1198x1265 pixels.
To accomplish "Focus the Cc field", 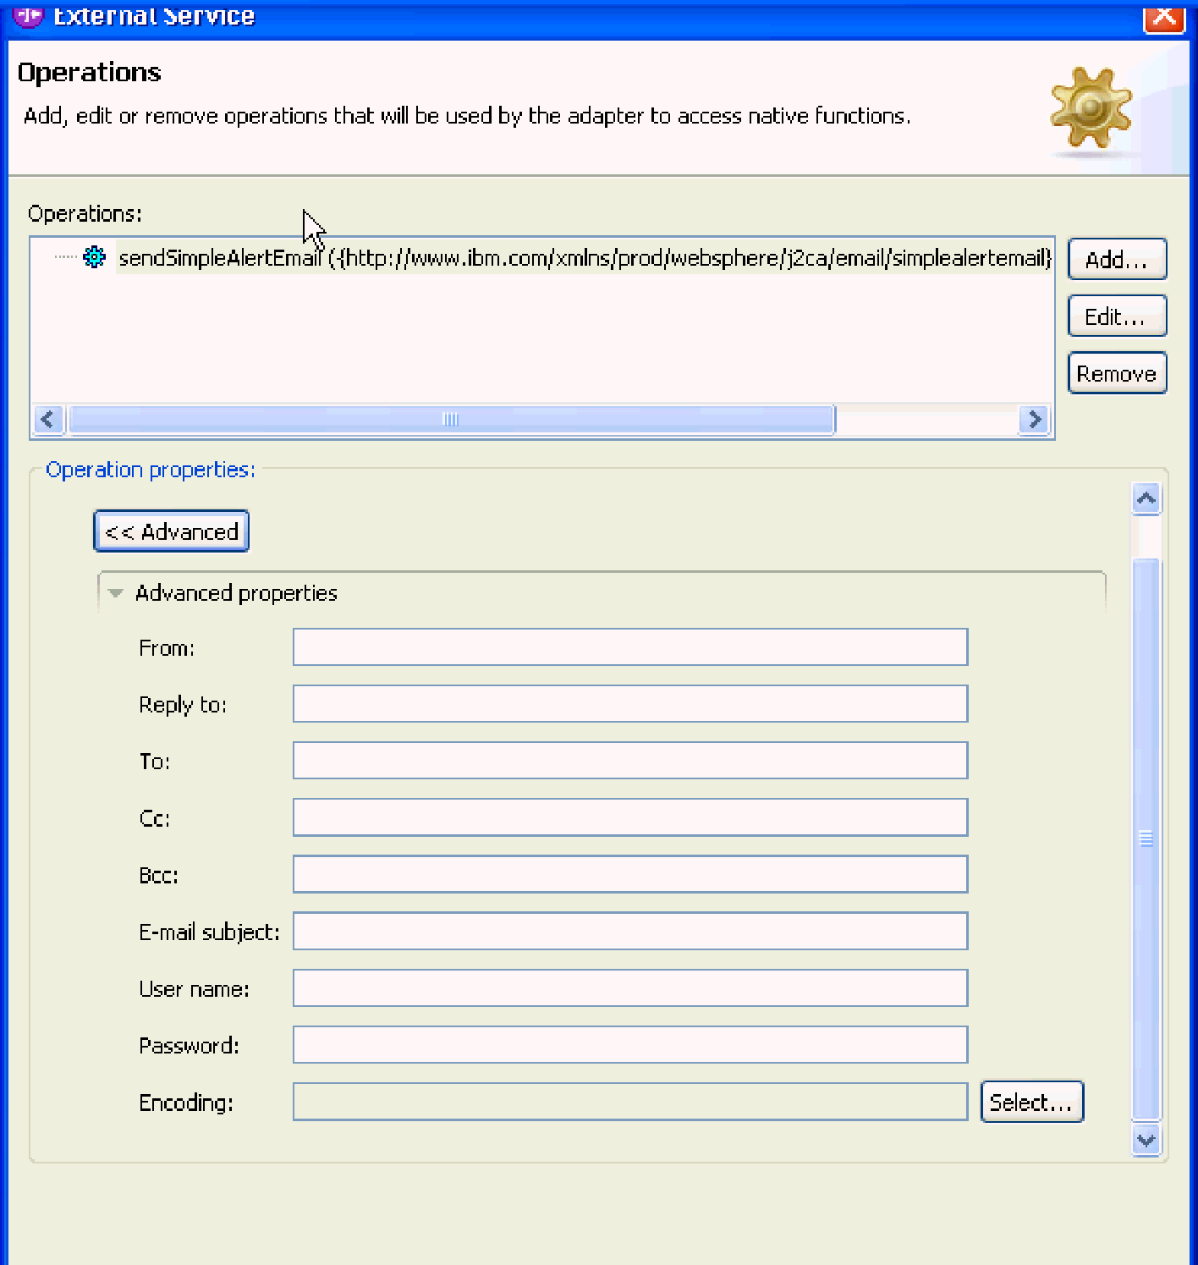I will click(x=630, y=817).
